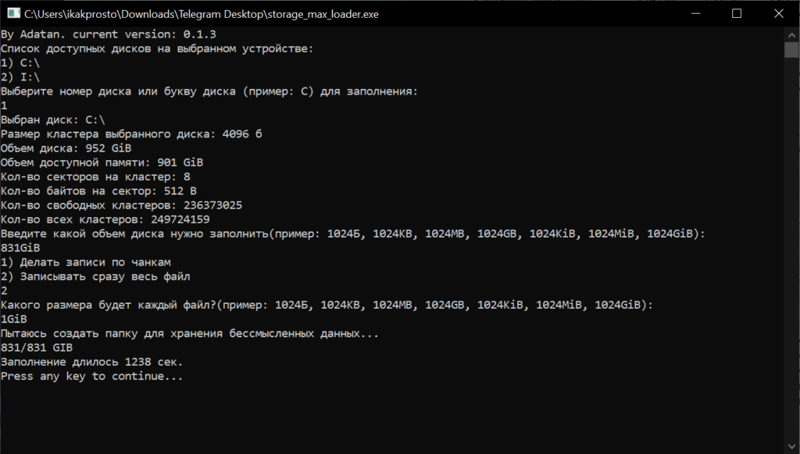
Task: Click the '2) I:\' disk list entry
Action: click(x=20, y=77)
